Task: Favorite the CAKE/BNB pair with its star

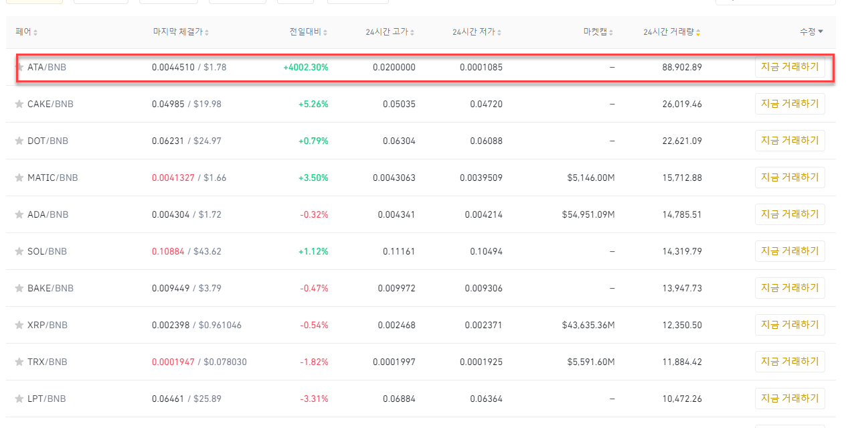Action: [19, 104]
